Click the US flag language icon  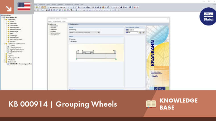[x=24, y=7]
